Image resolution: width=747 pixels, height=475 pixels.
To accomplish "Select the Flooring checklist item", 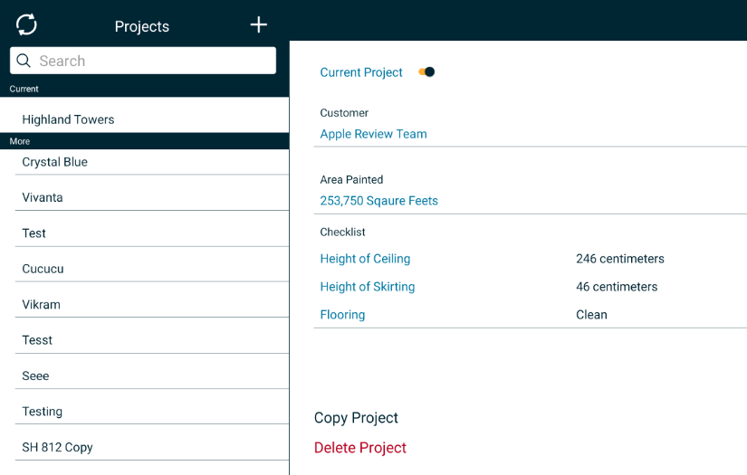I will 342,315.
